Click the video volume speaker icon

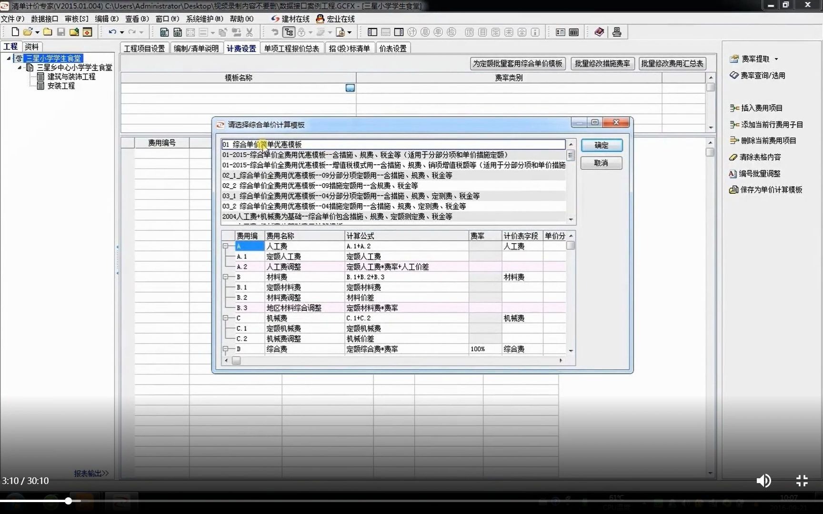click(764, 481)
